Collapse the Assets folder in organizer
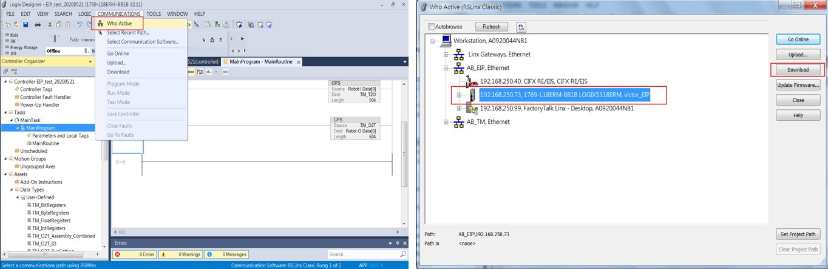This screenshot has height=269, width=828. (6, 174)
